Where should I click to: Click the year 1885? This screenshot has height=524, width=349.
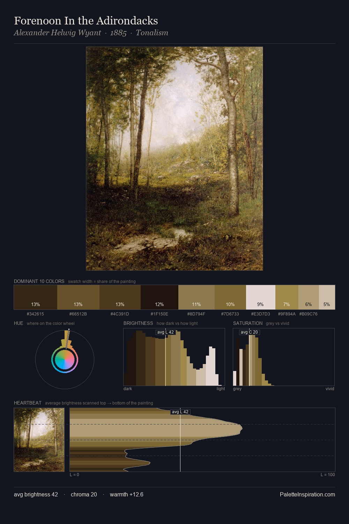coord(118,33)
